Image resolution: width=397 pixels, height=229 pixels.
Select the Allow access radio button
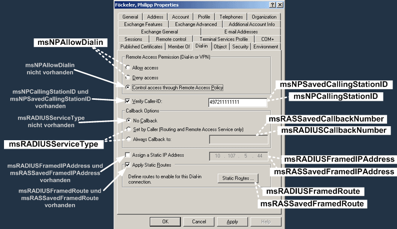coord(128,67)
